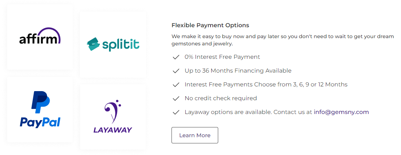Click the Layaway logo
The image size is (401, 155).
tap(113, 117)
